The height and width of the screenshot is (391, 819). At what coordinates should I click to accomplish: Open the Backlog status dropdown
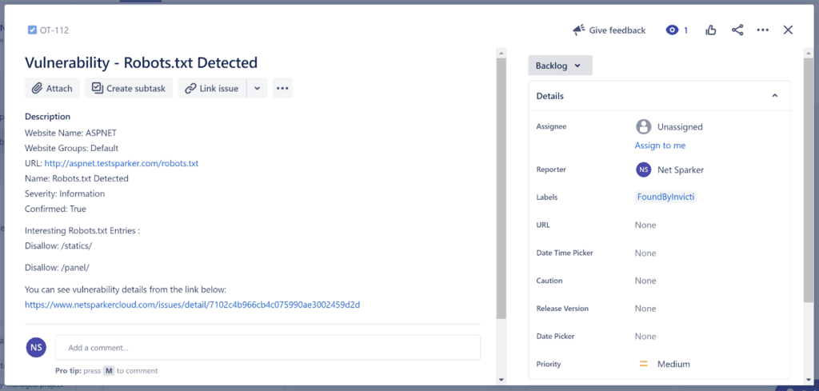click(x=560, y=66)
